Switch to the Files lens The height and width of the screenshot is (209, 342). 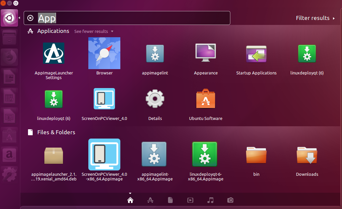pyautogui.click(x=170, y=200)
